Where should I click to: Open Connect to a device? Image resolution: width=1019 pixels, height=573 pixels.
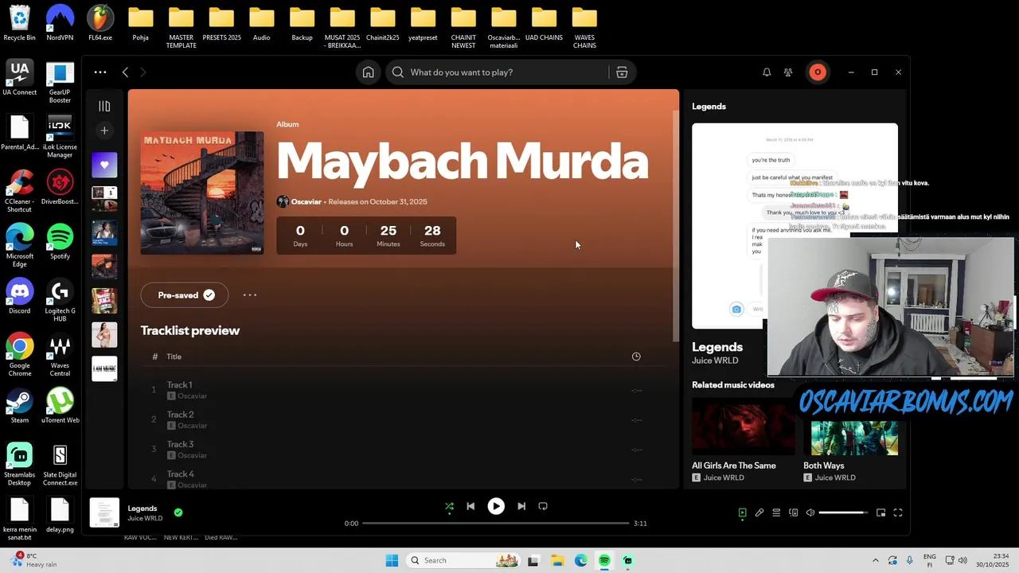(x=793, y=513)
